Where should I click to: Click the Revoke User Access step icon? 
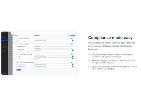point(17,38)
